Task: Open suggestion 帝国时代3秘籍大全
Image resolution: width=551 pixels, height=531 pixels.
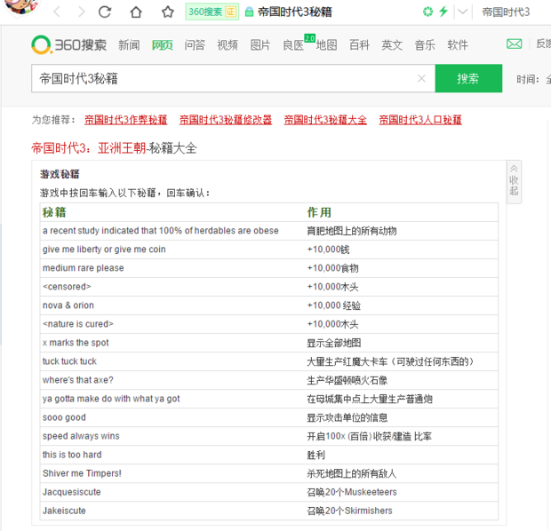Action: point(325,120)
